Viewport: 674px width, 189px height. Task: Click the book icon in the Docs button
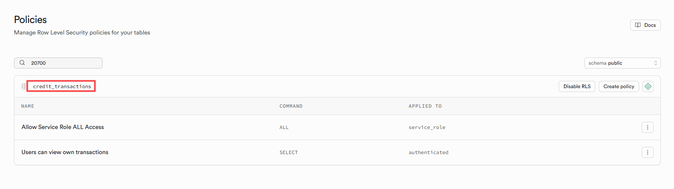[x=638, y=25]
